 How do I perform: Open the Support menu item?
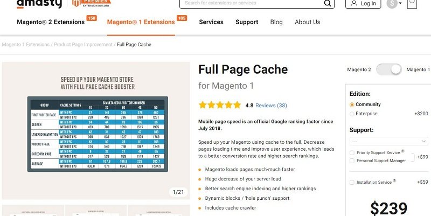[247, 22]
